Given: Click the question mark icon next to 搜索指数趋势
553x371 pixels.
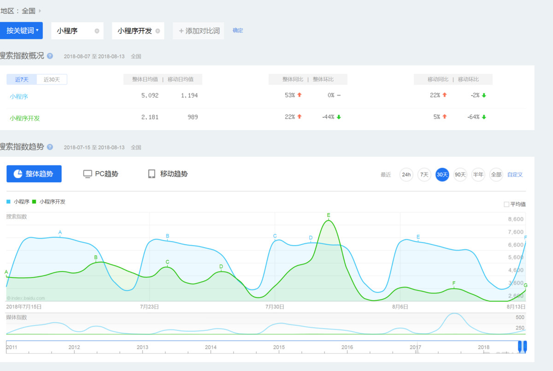Looking at the screenshot, I should click(x=49, y=147).
